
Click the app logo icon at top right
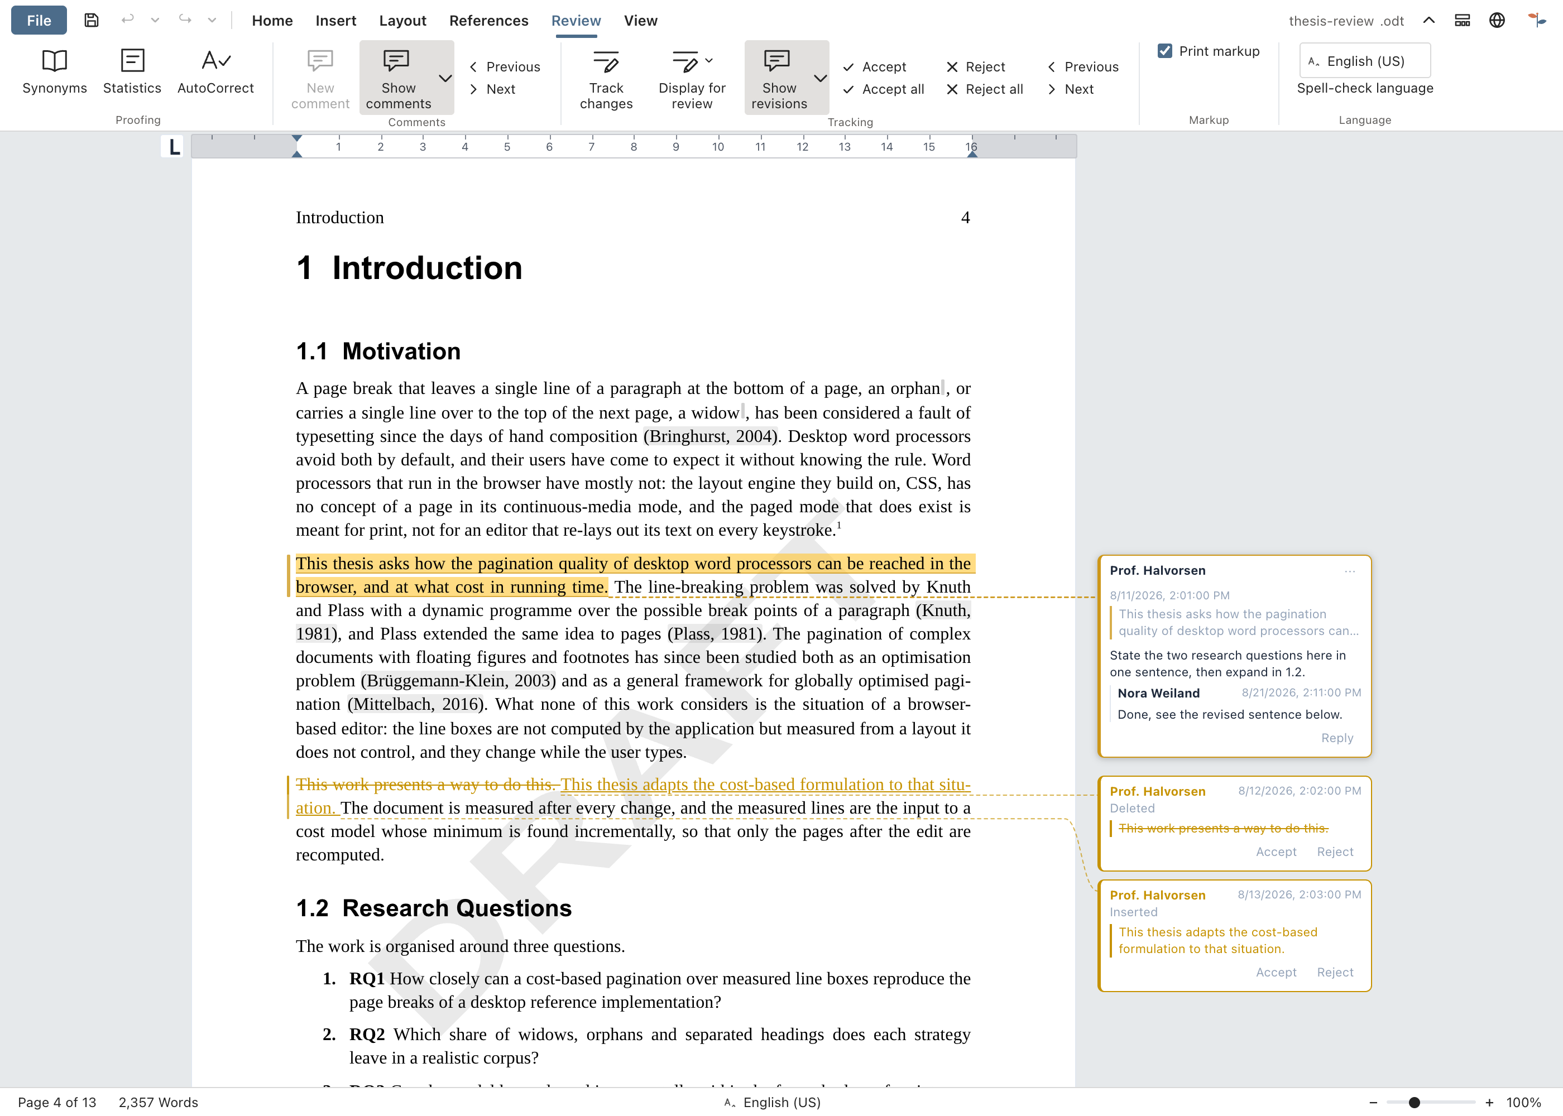[x=1536, y=20]
